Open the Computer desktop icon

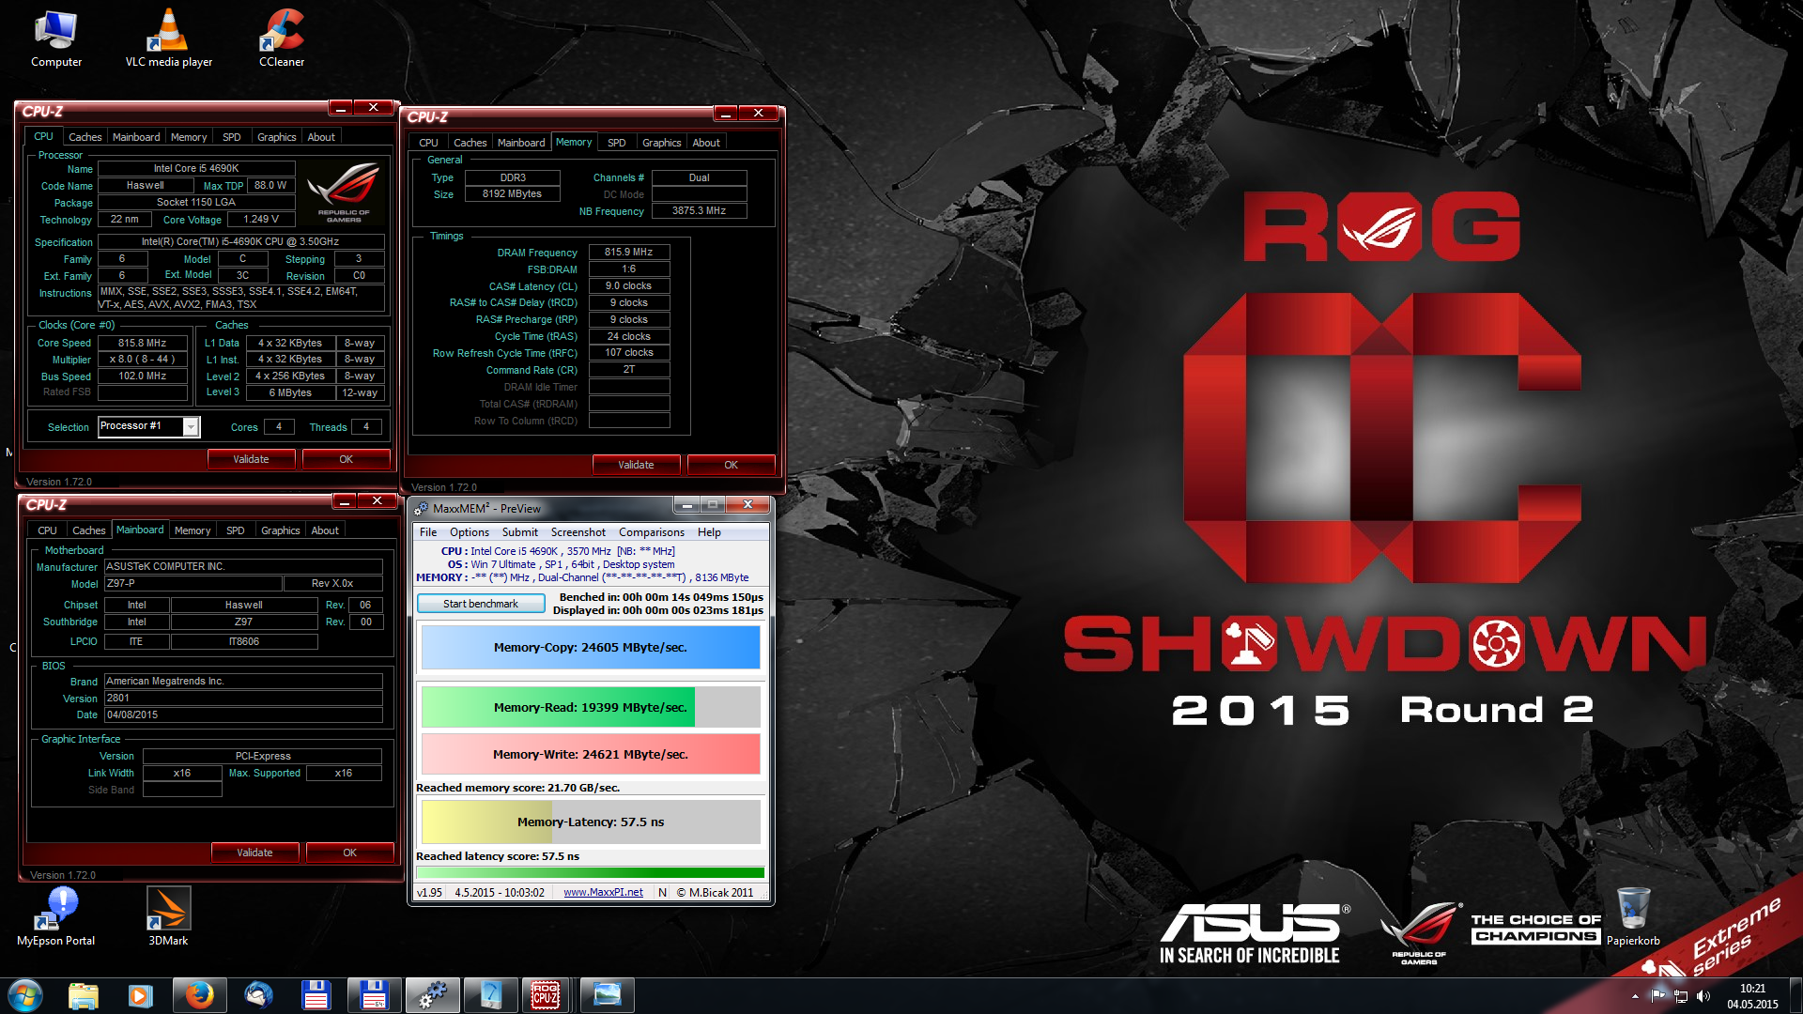click(x=56, y=38)
